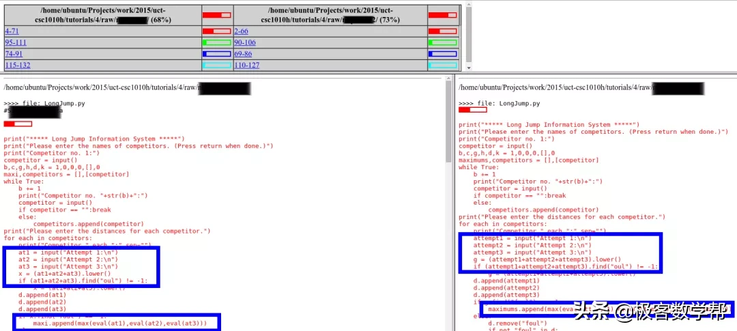Click red match bar beside 4-71
The height and width of the screenshot is (331, 737).
coord(216,31)
